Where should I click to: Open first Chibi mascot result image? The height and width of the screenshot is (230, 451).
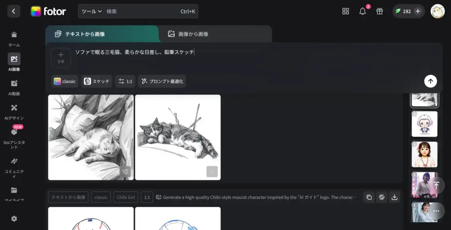point(91,219)
